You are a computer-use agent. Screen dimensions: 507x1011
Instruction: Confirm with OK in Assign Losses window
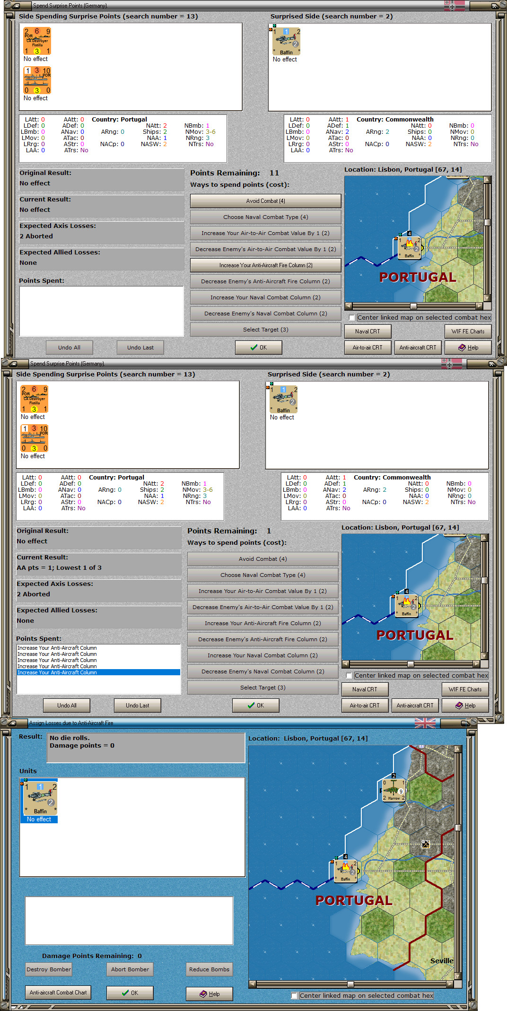tap(130, 993)
